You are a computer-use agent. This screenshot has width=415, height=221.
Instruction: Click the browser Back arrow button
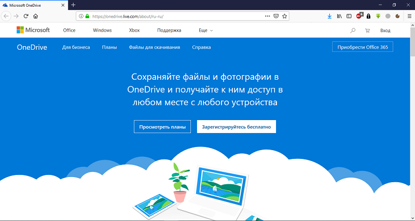click(x=6, y=16)
